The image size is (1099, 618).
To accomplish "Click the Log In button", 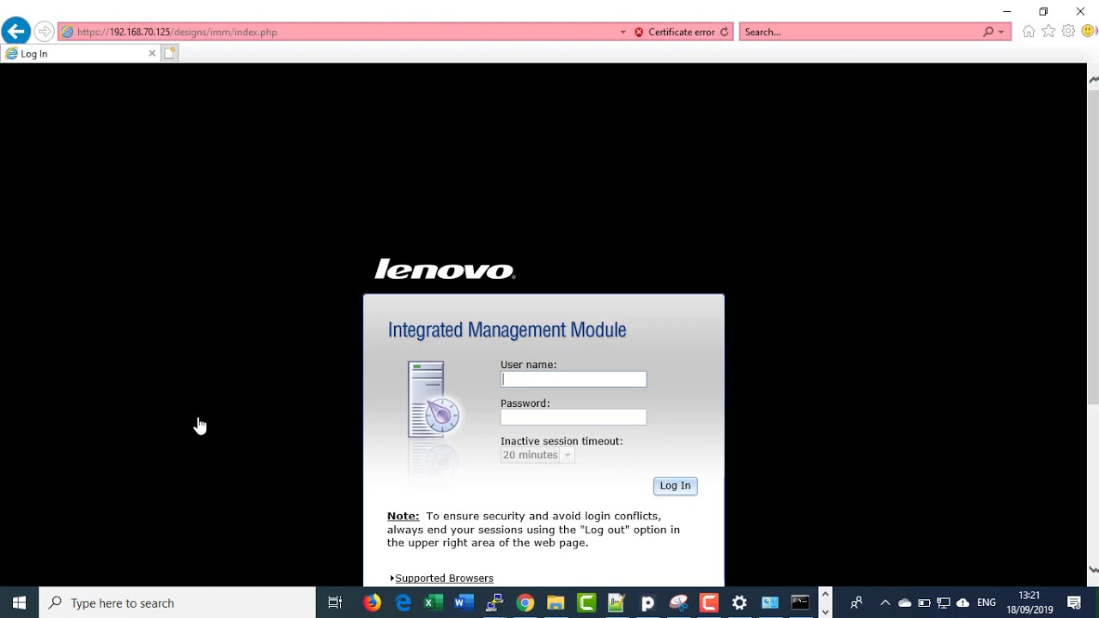I will click(x=675, y=486).
